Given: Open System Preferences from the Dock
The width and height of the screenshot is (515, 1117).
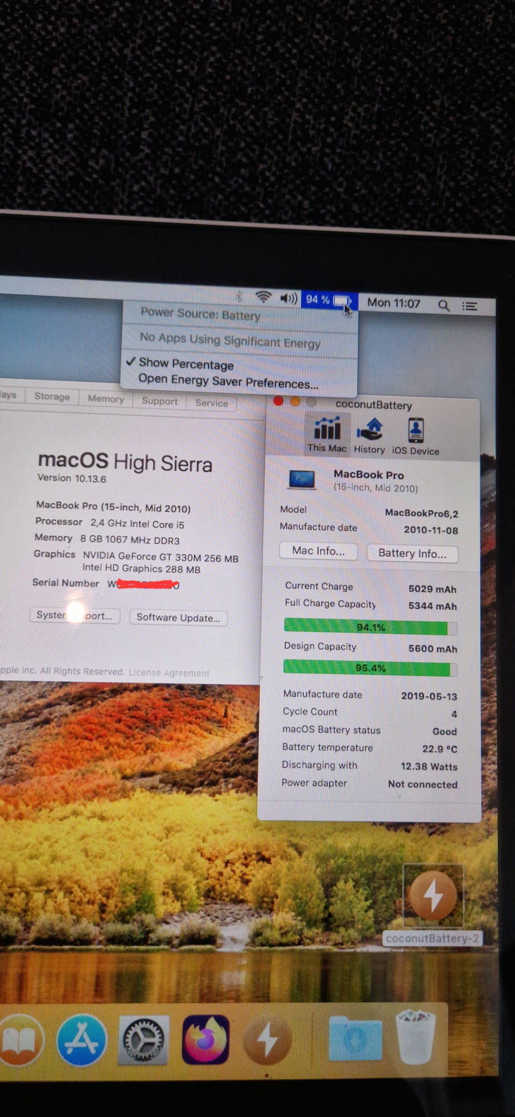Looking at the screenshot, I should pyautogui.click(x=143, y=1040).
